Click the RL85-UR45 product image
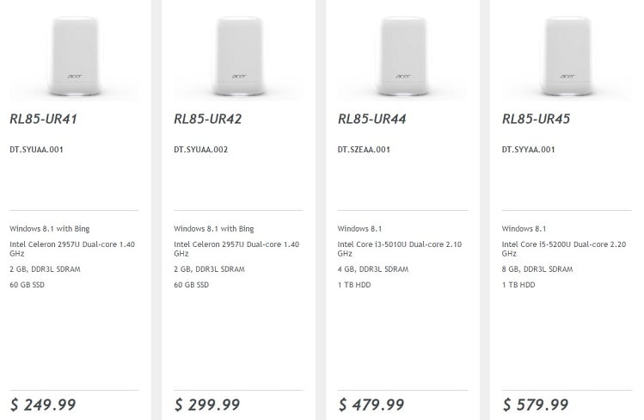The width and height of the screenshot is (644, 420). click(x=567, y=53)
